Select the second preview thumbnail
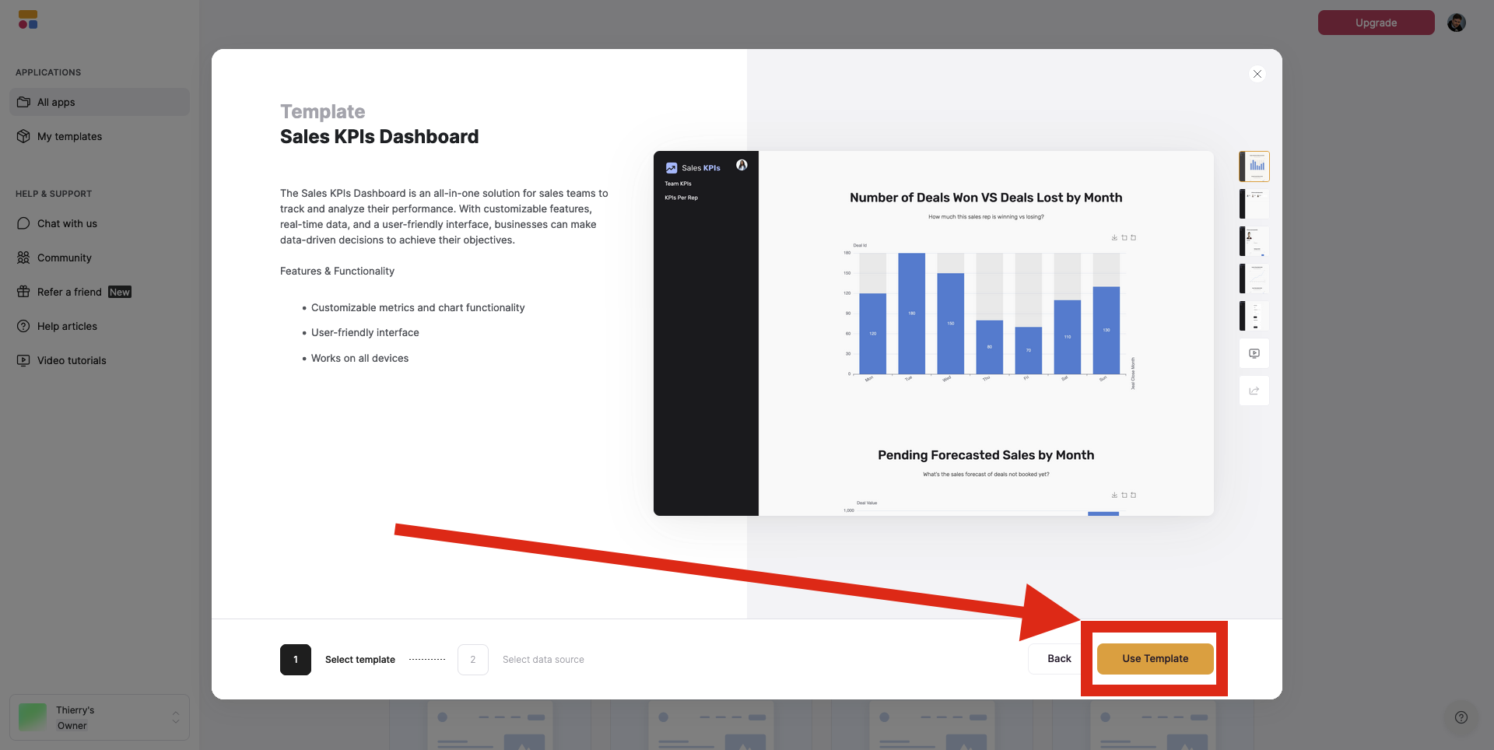 point(1254,204)
